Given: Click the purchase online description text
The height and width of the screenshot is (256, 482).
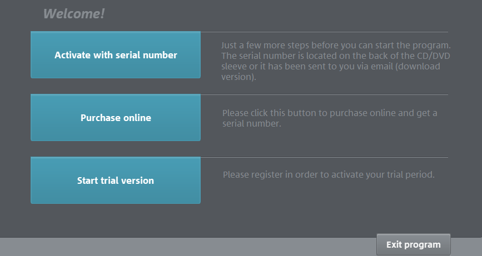Looking at the screenshot, I should click(329, 118).
